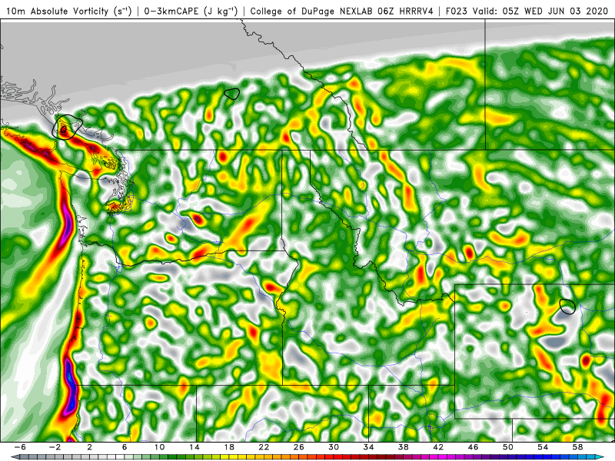The height and width of the screenshot is (461, 615).
Task: Click the '2' color scale label
Action: pos(89,447)
